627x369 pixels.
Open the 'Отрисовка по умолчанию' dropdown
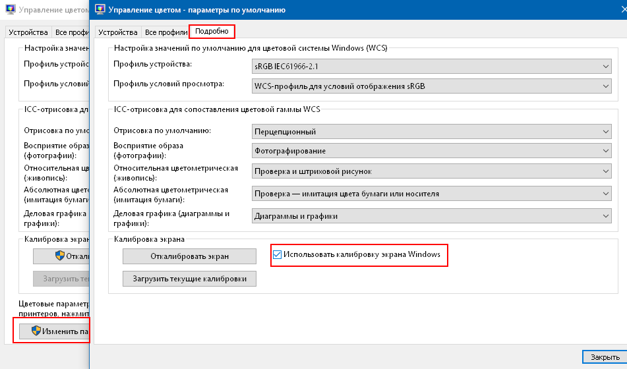pos(432,132)
